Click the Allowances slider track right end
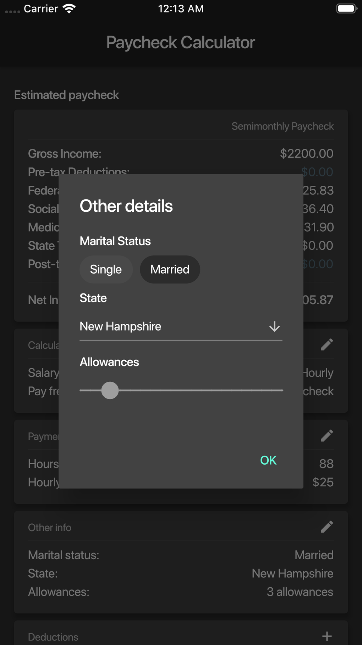The height and width of the screenshot is (645, 362). [x=280, y=390]
